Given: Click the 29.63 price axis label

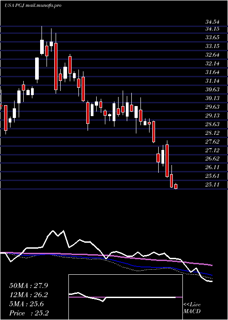Looking at the screenshot, I should (212, 107).
